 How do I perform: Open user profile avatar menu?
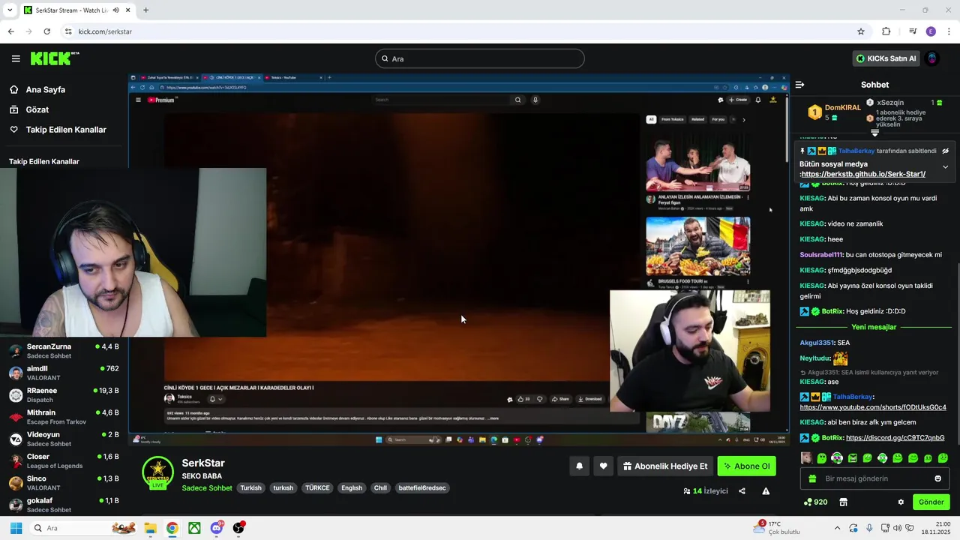coord(932,58)
